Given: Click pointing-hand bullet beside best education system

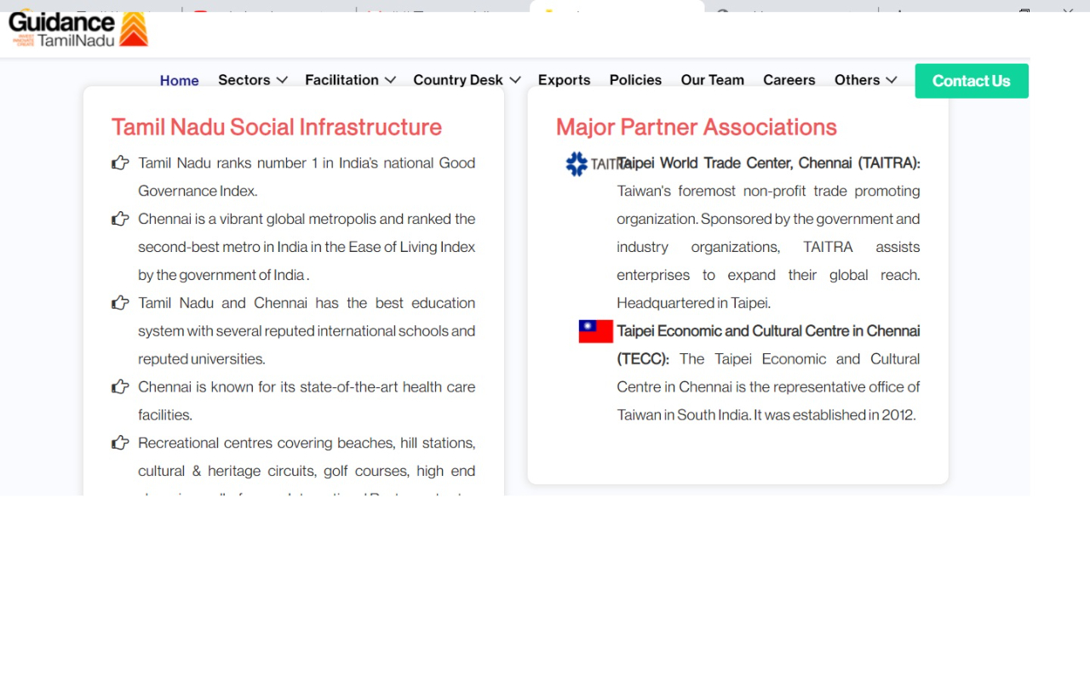Looking at the screenshot, I should [120, 303].
